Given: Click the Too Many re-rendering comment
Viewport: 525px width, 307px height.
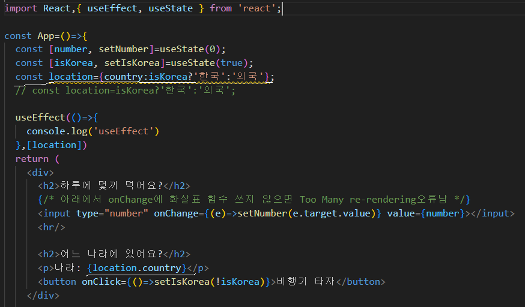Looking at the screenshot, I should pyautogui.click(x=254, y=200).
